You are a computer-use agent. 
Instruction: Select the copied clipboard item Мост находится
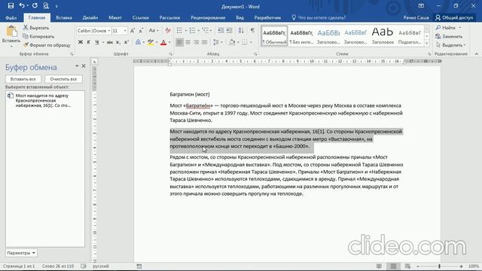45,100
